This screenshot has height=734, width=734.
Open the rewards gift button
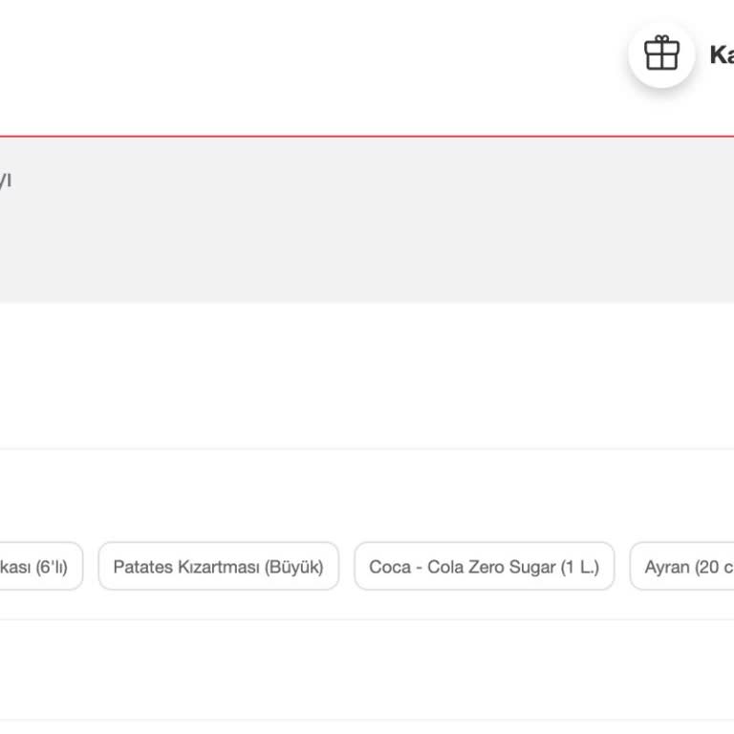(x=661, y=54)
